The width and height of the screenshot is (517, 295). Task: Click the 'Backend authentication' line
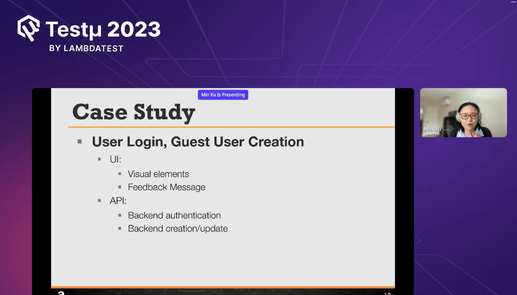pyautogui.click(x=174, y=215)
